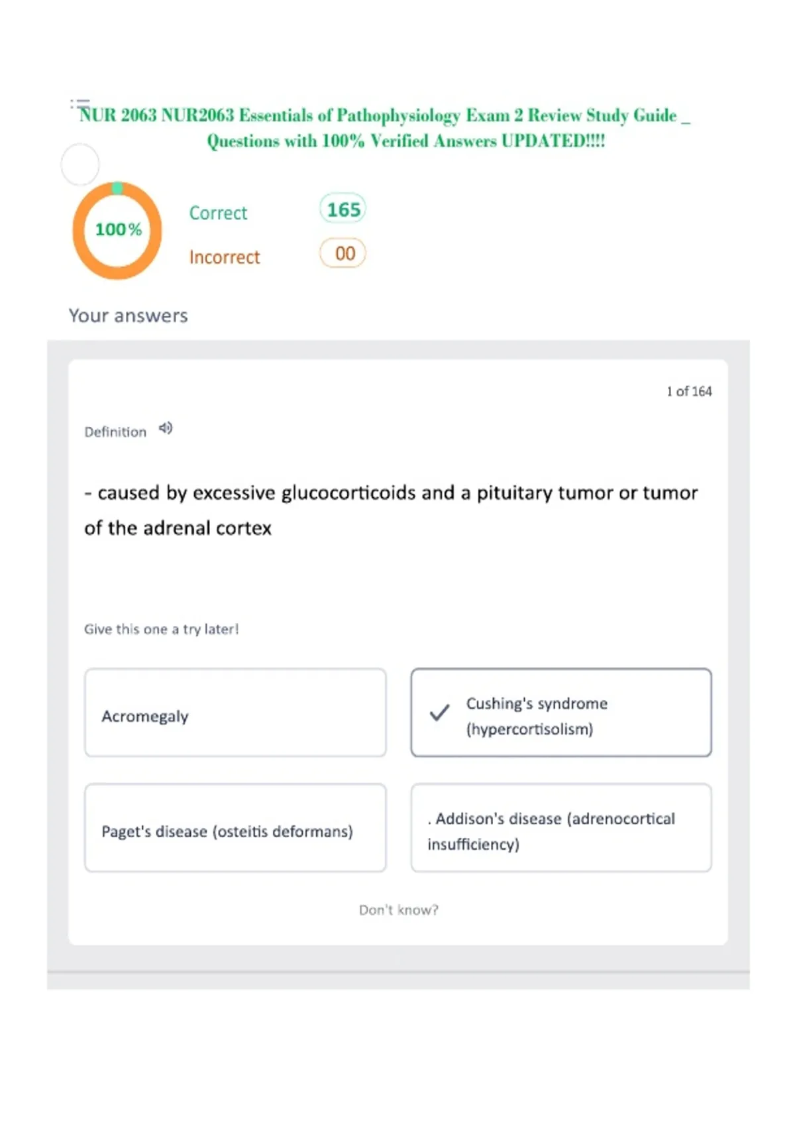Click the Give this one a try later! message
Screen dimensions: 795x1127
coord(161,629)
